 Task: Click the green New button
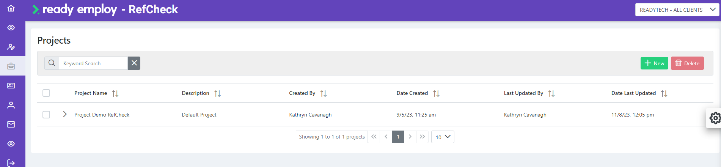pyautogui.click(x=654, y=63)
